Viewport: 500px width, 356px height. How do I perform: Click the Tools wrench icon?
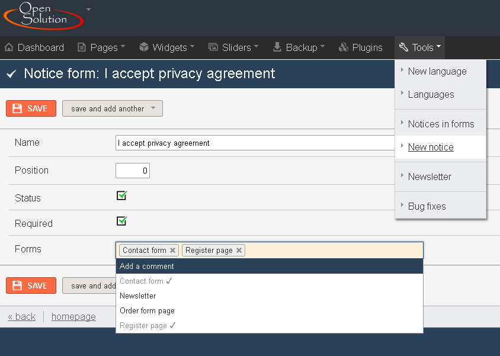pyautogui.click(x=403, y=47)
